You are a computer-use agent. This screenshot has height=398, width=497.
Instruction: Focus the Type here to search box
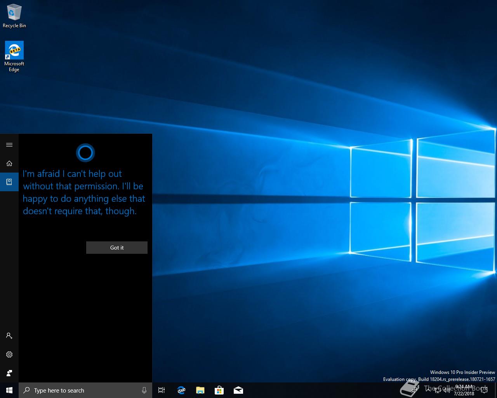[x=85, y=390]
